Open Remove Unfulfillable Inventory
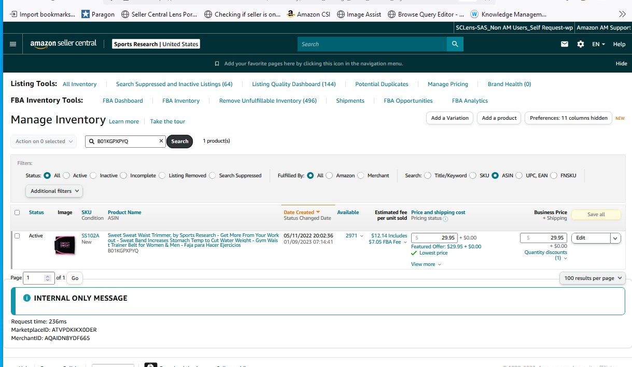Viewport: 632px width, 367px height. (x=268, y=101)
